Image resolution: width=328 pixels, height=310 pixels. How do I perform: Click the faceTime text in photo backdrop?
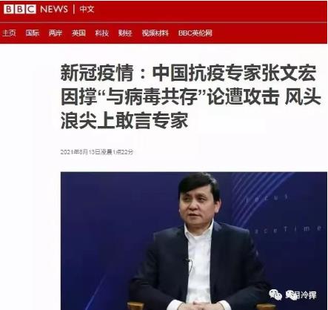click(287, 229)
